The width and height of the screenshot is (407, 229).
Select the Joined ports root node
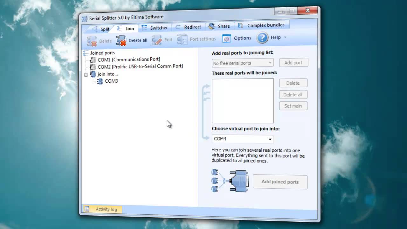[x=102, y=53]
